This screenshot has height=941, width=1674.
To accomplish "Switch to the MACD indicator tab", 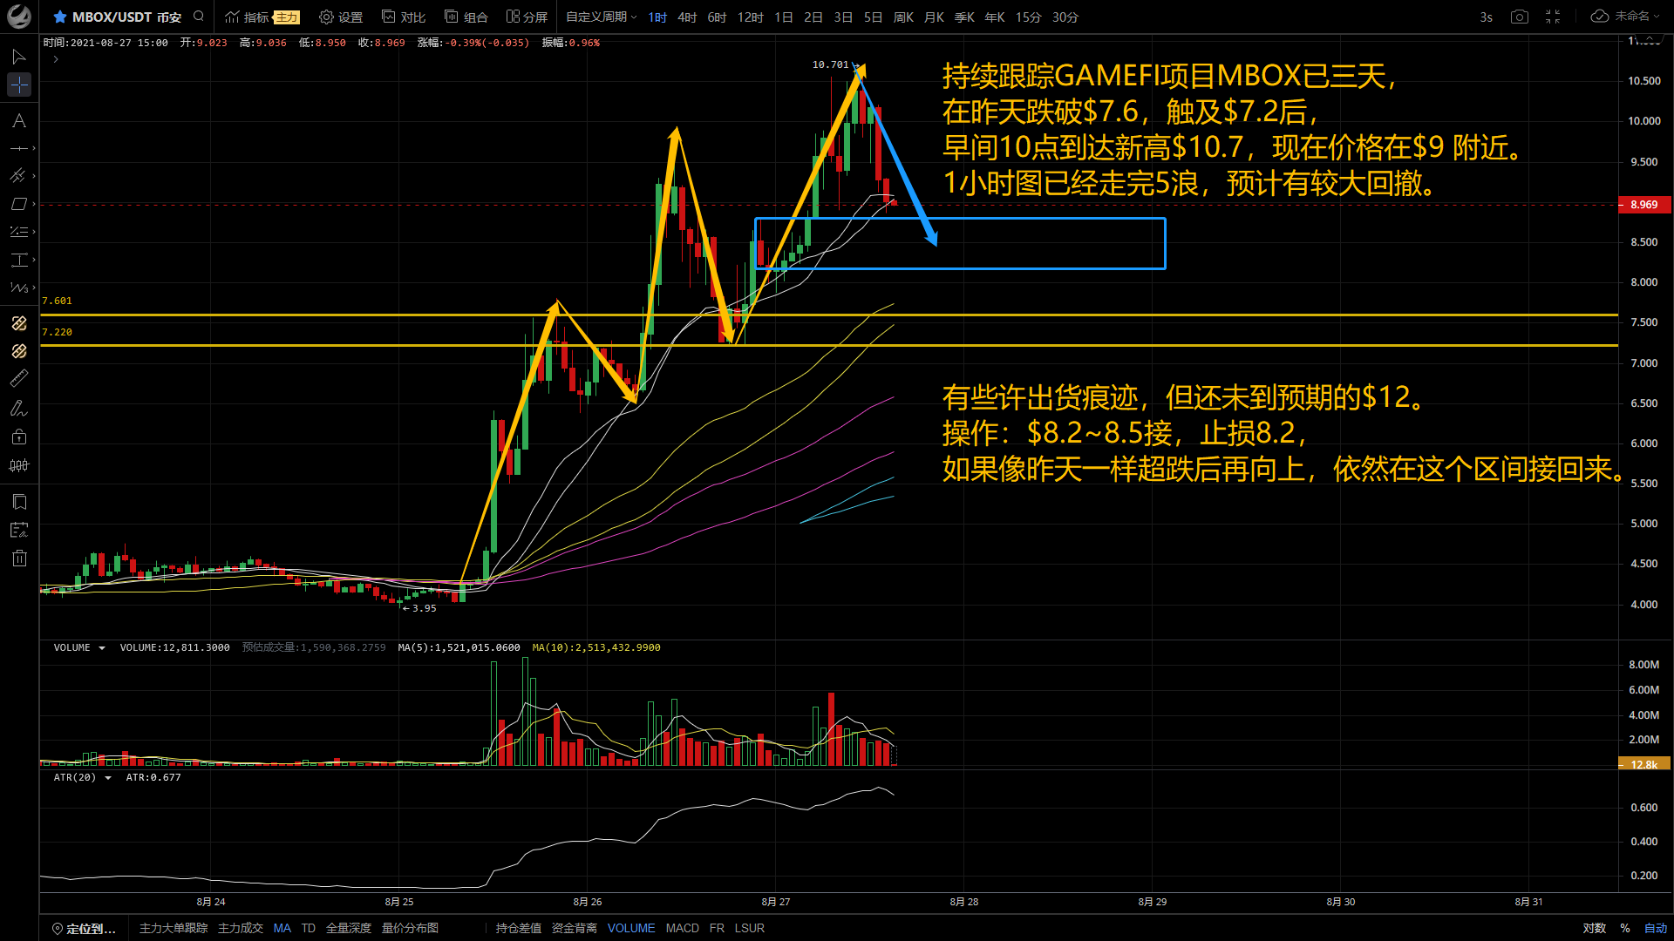I will pyautogui.click(x=682, y=928).
